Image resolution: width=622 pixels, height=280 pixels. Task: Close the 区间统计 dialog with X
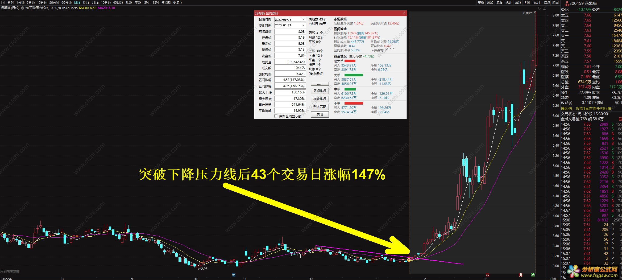404,13
